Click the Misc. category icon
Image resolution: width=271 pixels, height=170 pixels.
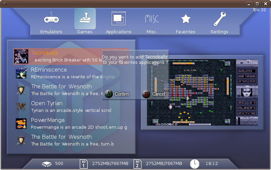coord(152,18)
